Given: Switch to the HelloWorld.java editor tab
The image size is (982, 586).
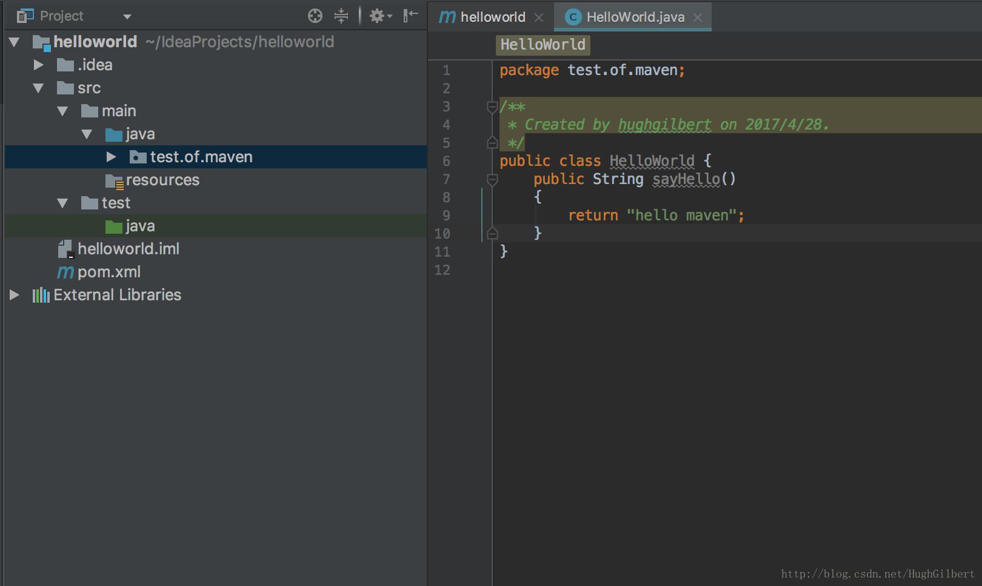Looking at the screenshot, I should (633, 17).
